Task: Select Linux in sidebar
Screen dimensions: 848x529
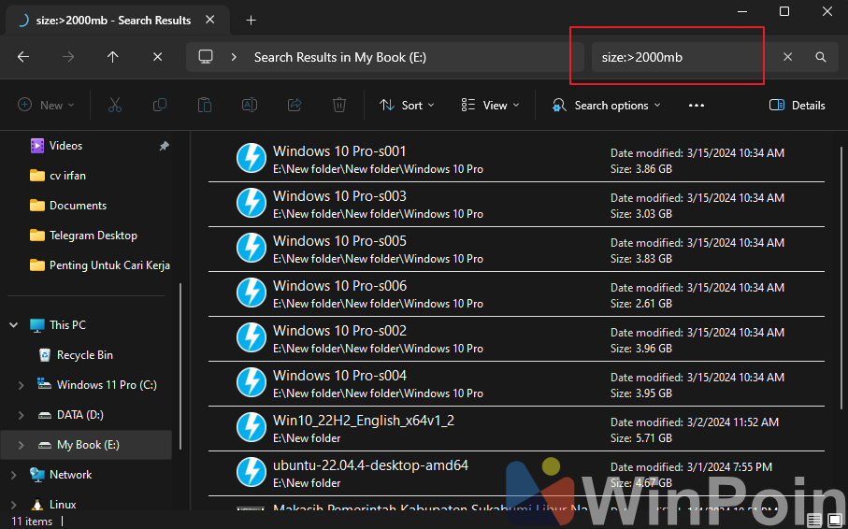Action: click(63, 505)
